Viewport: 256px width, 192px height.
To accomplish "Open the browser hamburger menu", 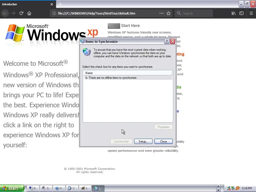I will 251,13.
